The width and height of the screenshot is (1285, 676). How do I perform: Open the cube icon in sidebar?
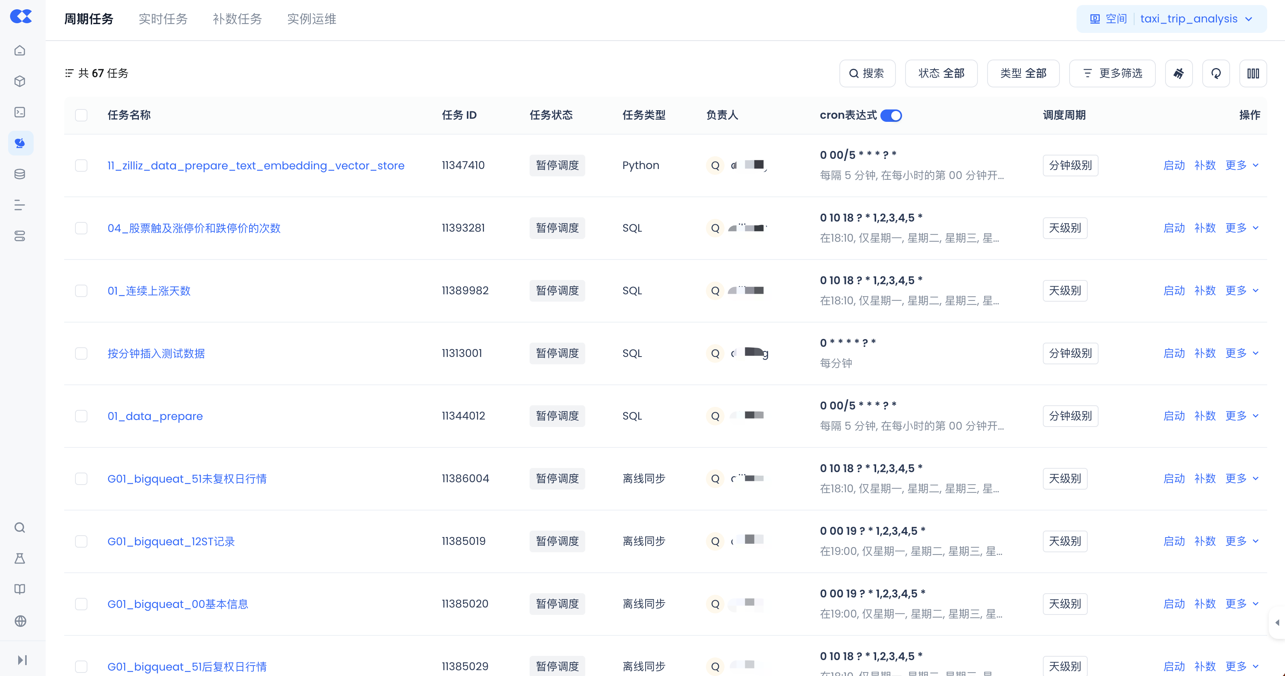[20, 81]
